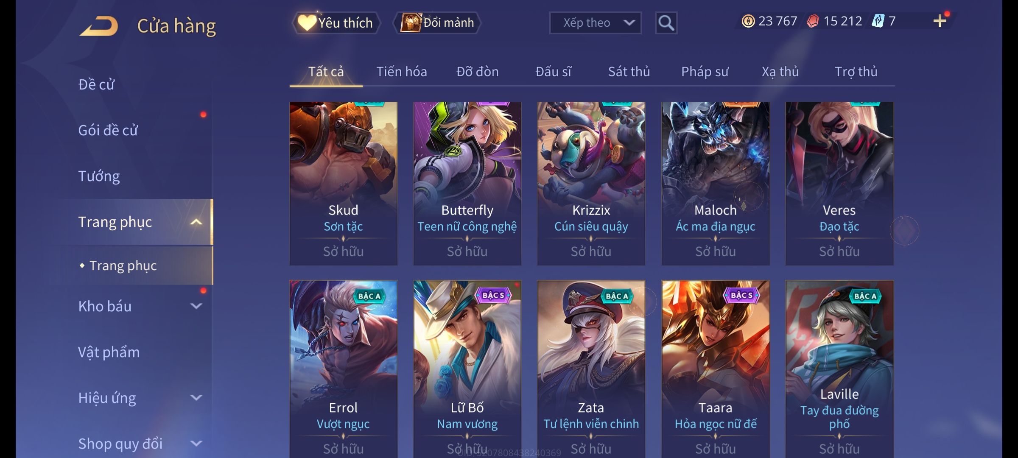Select the Pháp sư tab
The image size is (1018, 458).
click(x=705, y=72)
